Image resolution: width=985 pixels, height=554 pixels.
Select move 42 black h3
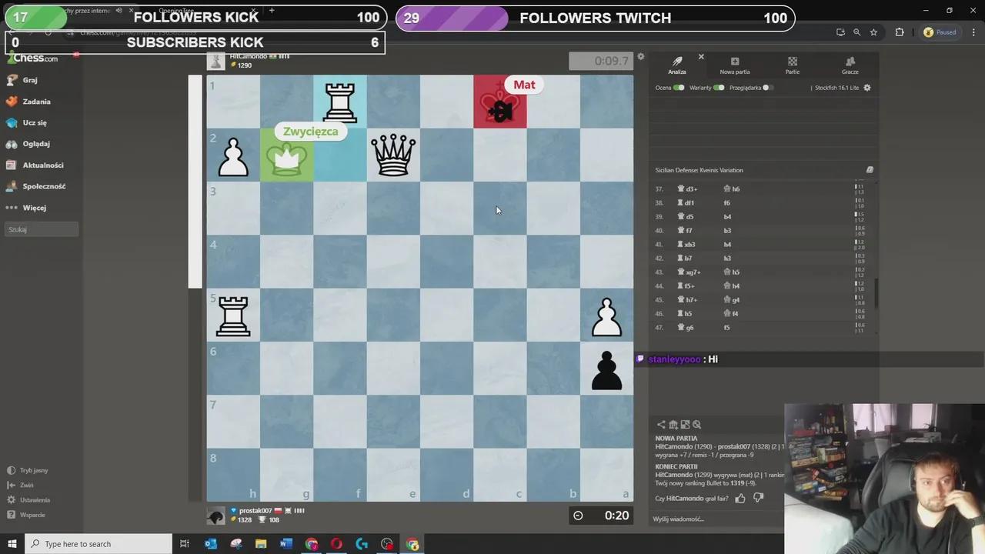(727, 259)
